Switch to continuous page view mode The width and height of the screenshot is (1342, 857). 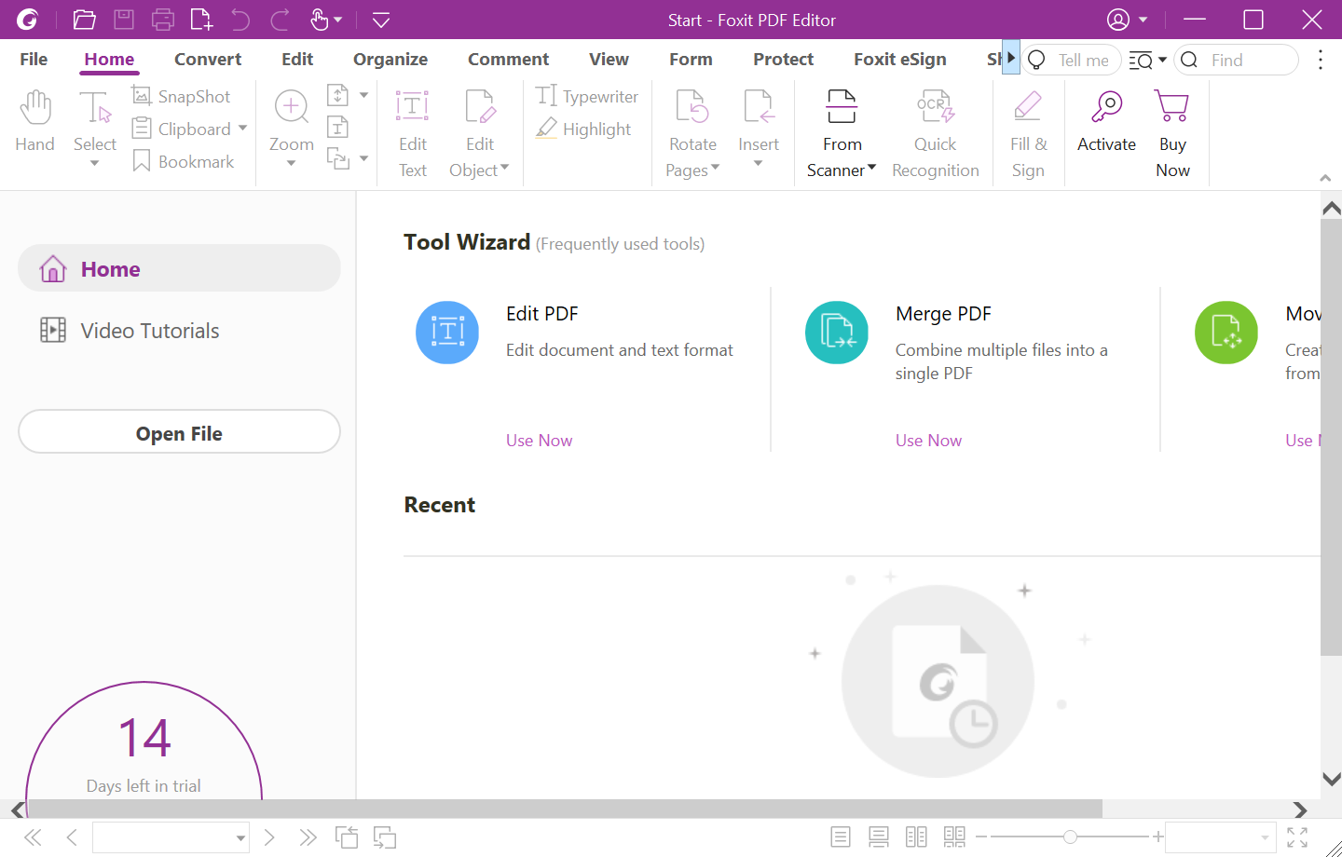tap(879, 837)
